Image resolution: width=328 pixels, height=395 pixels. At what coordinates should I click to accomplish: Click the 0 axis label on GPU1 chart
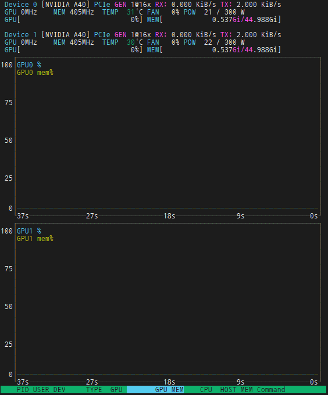click(x=10, y=375)
